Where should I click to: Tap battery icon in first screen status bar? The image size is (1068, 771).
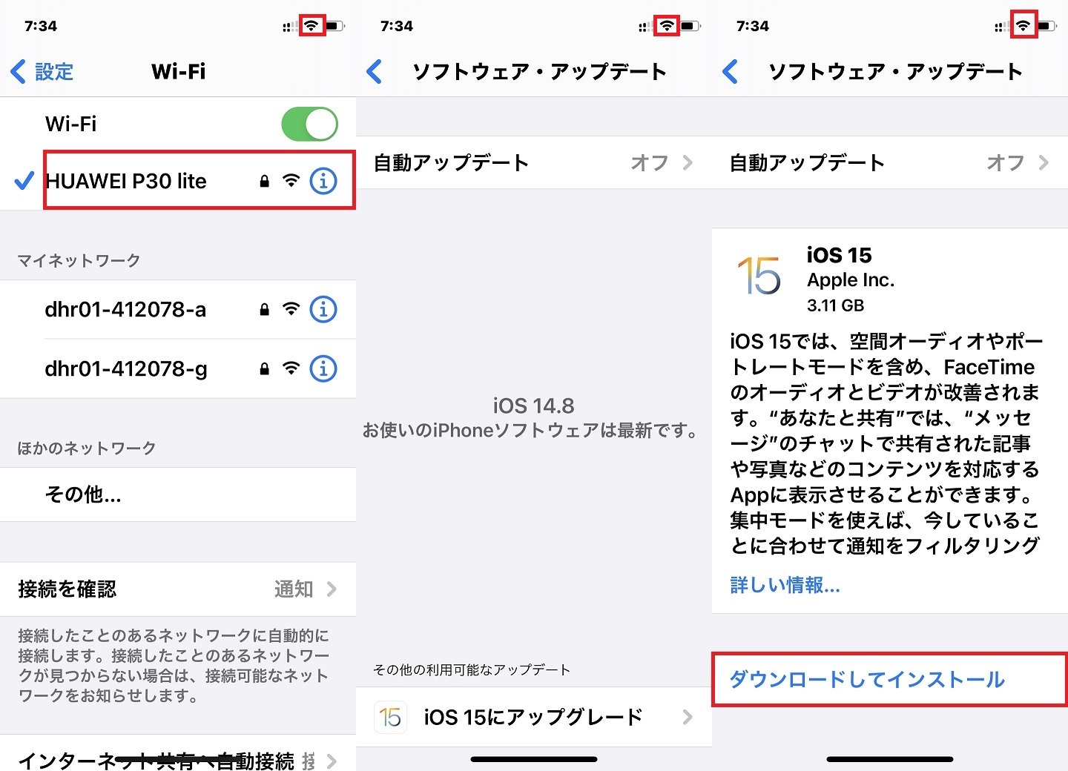click(335, 27)
